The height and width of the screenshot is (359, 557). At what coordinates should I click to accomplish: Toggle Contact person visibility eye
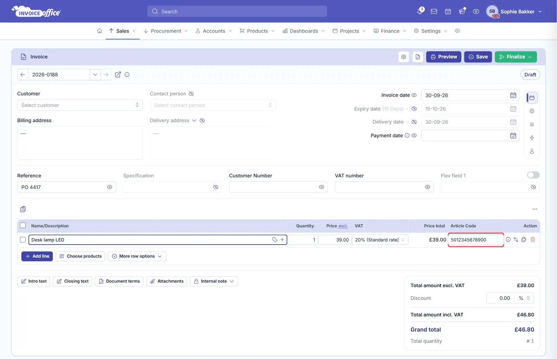(191, 94)
